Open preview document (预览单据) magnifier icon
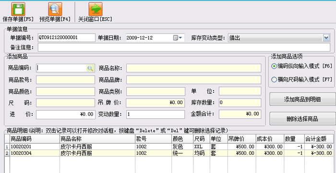The image size is (336, 173). (x=55, y=9)
